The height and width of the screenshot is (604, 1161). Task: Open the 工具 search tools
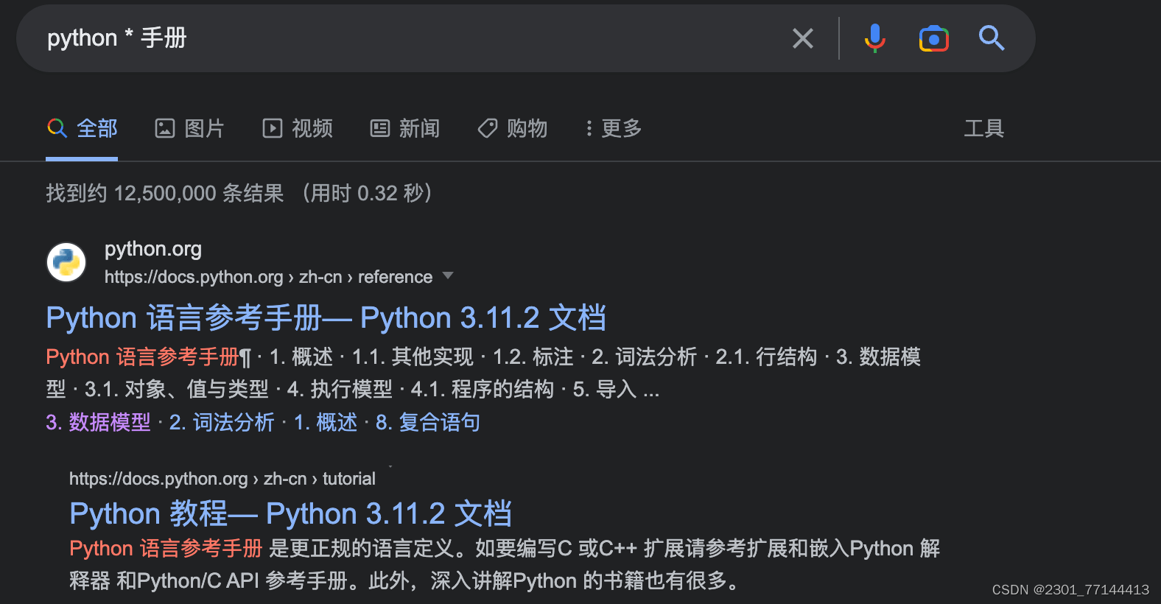tap(984, 129)
